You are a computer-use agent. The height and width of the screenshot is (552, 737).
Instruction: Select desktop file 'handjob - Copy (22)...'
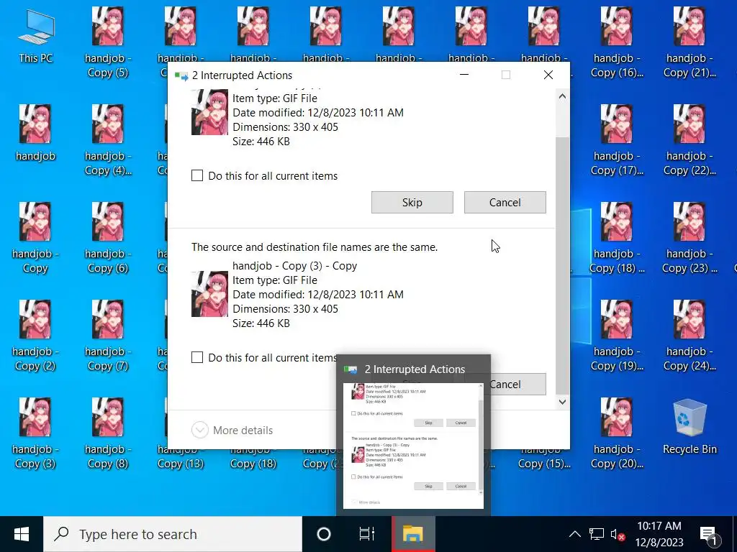(x=689, y=140)
